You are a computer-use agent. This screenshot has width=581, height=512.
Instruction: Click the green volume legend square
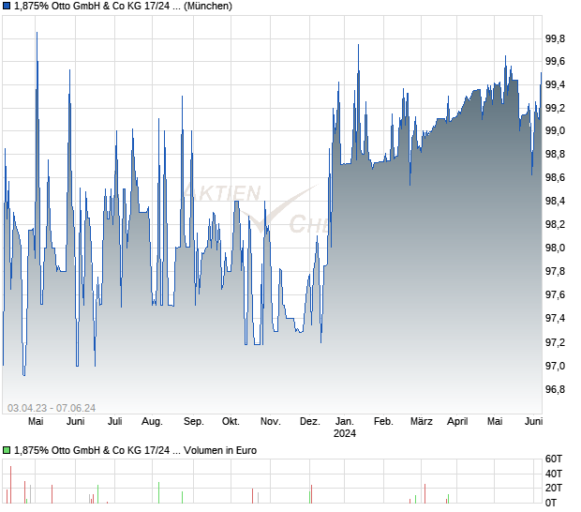point(7,450)
